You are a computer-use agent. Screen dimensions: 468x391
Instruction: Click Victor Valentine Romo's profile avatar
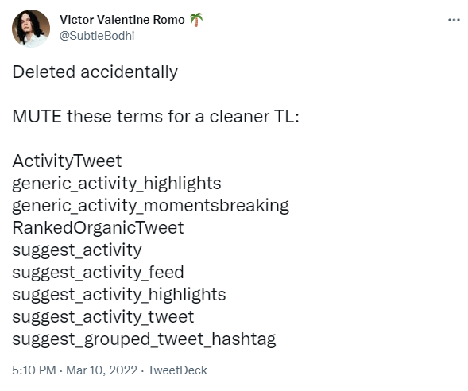31,29
